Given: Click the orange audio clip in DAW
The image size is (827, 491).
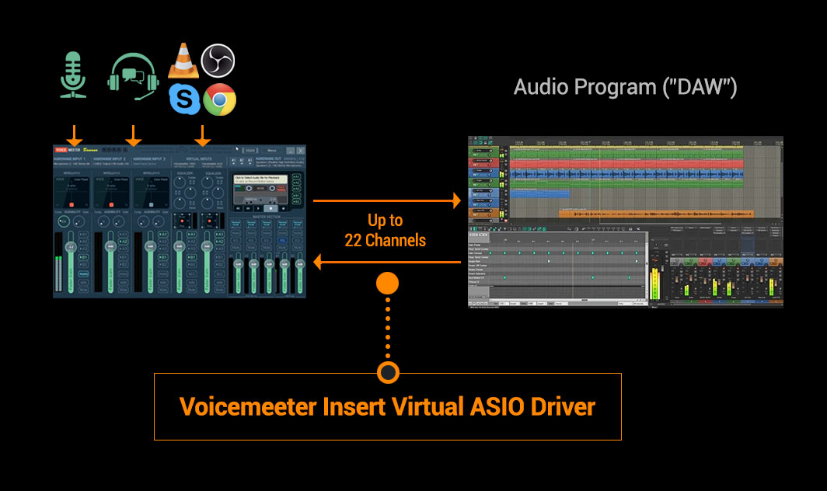Looking at the screenshot, I should [x=656, y=214].
